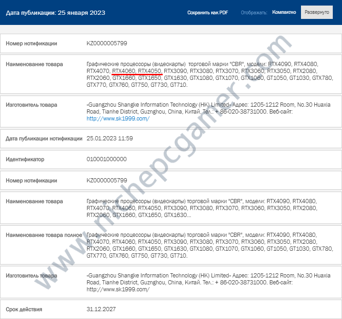The width and height of the screenshot is (342, 319).
Task: Click the second KZ0000005799 value
Action: (106, 180)
